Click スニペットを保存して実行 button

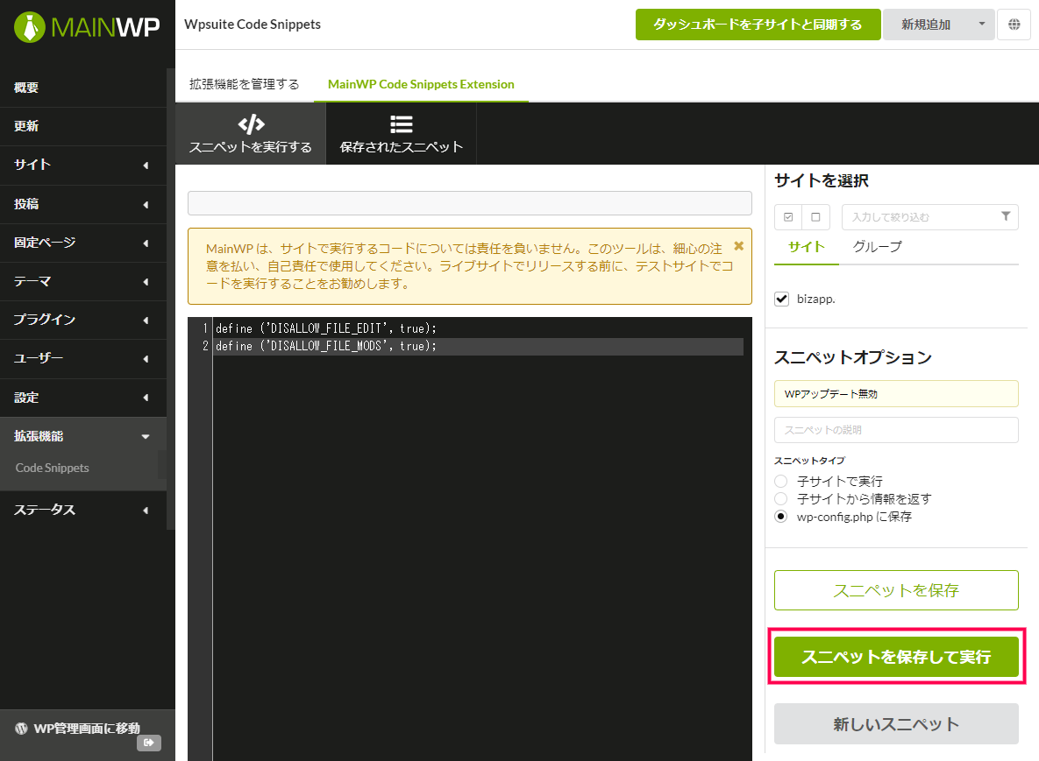point(896,657)
